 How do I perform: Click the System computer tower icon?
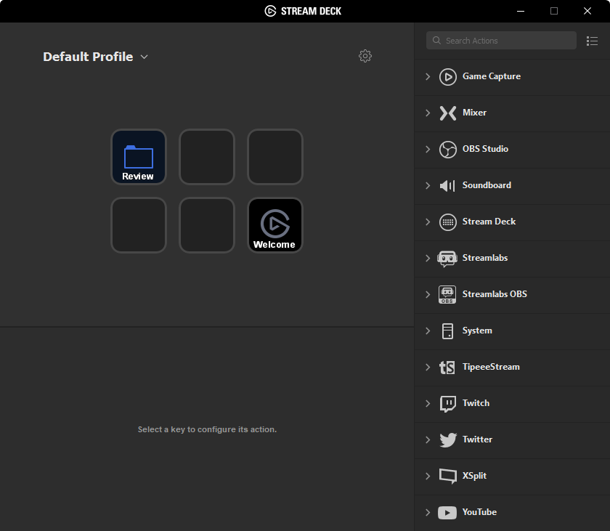tap(447, 331)
